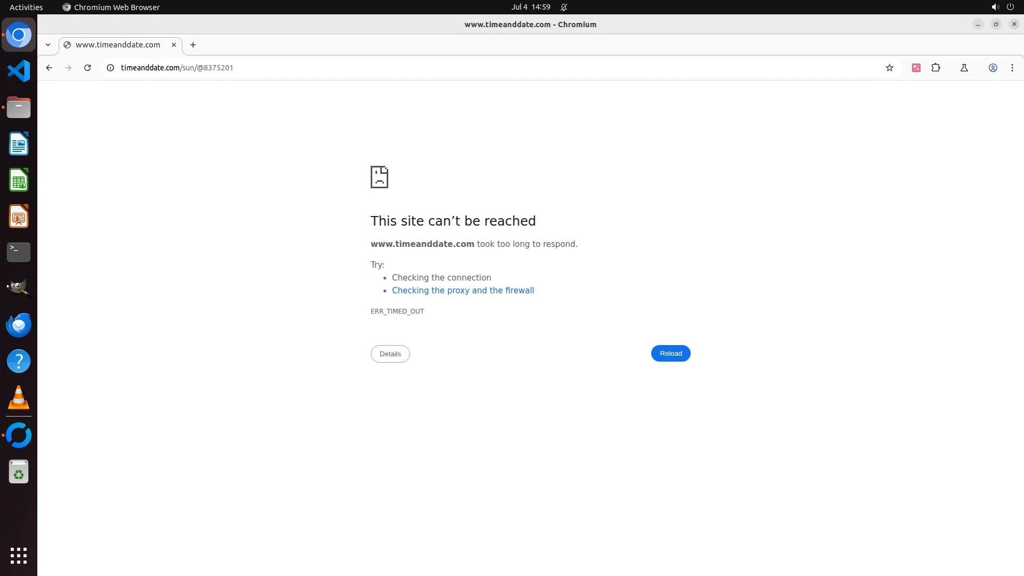This screenshot has height=576, width=1024.
Task: Select the www.timeanddate.com tab
Action: (117, 45)
